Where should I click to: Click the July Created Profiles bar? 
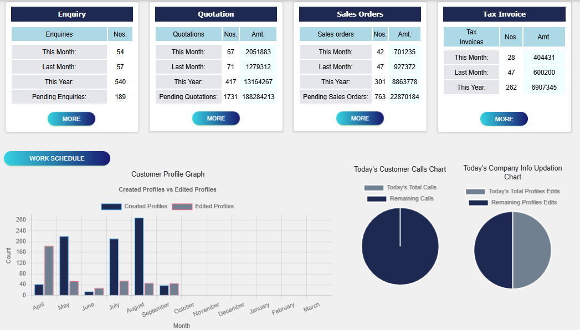click(114, 267)
